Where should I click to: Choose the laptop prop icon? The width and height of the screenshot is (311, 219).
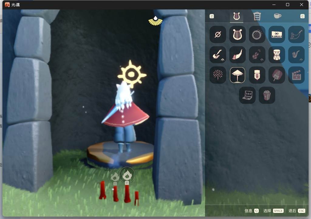click(247, 95)
